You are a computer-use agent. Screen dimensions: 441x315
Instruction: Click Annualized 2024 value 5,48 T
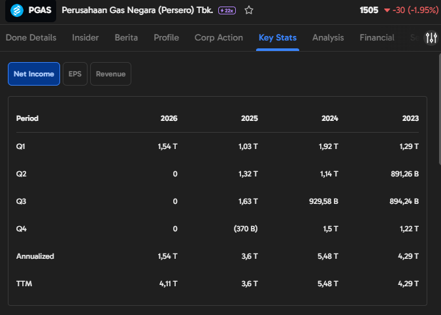[x=328, y=256]
